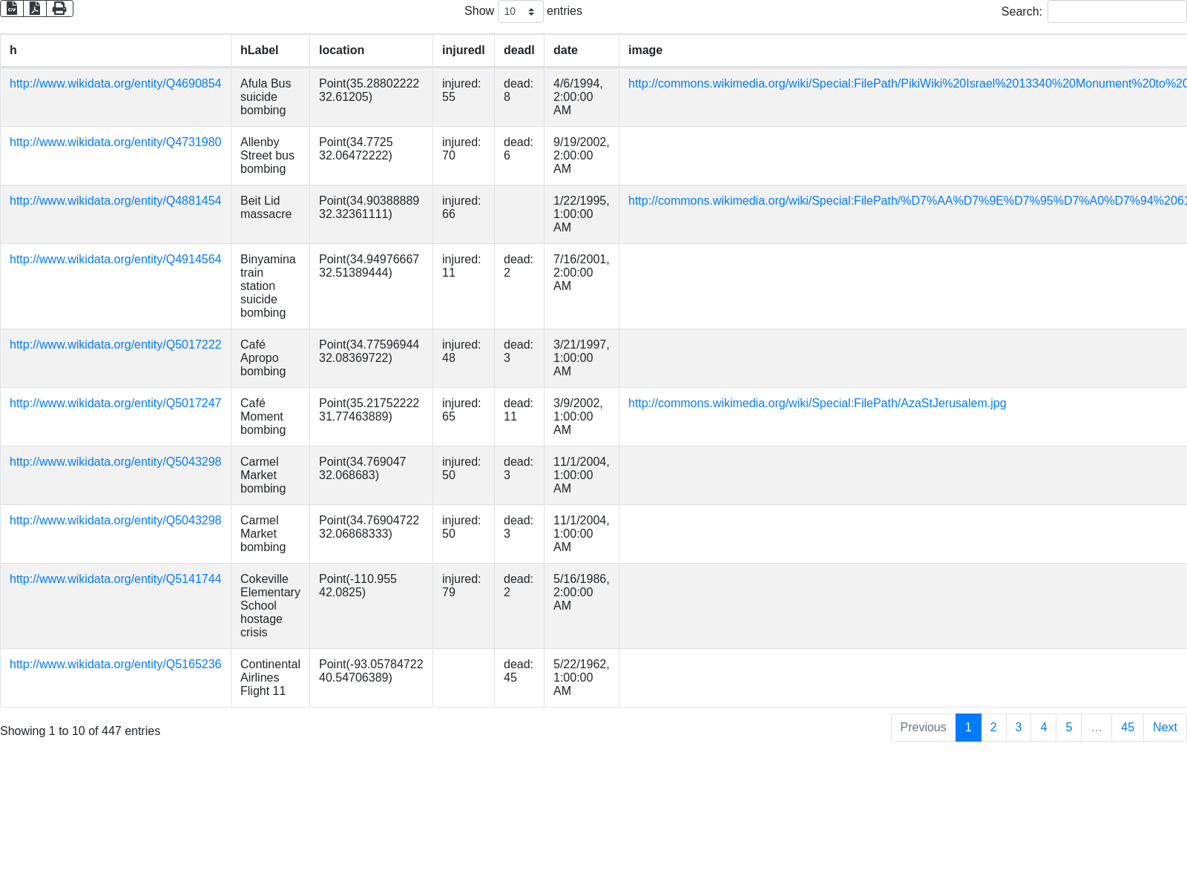Export the table as CSV
Viewport: 1187px width, 890px height.
coord(12,8)
